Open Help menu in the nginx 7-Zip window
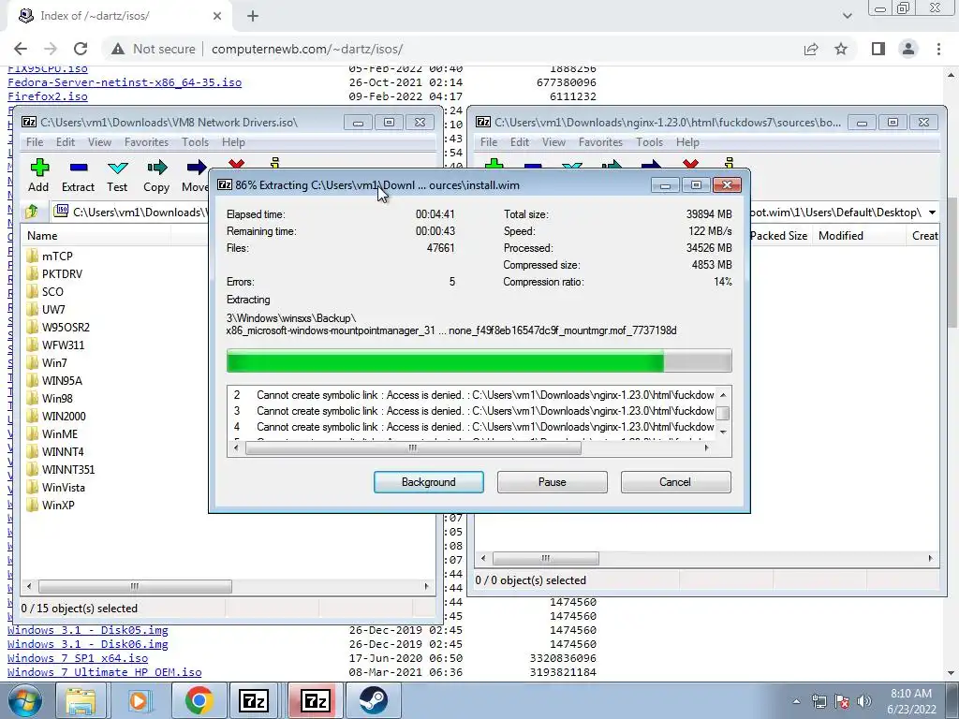 click(x=687, y=142)
